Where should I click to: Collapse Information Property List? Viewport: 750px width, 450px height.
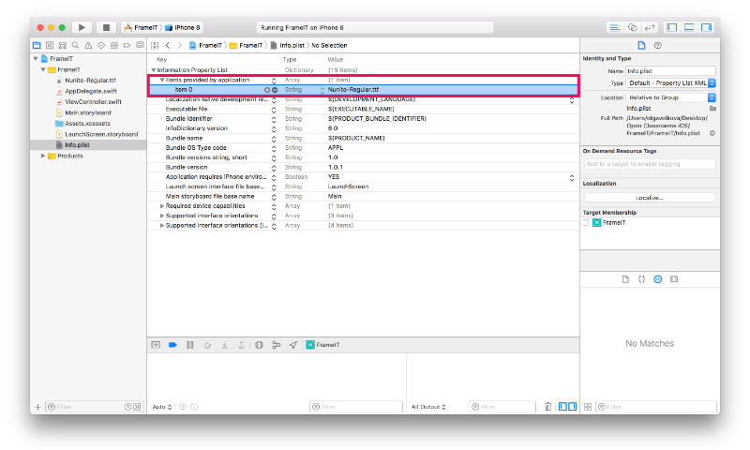point(154,70)
